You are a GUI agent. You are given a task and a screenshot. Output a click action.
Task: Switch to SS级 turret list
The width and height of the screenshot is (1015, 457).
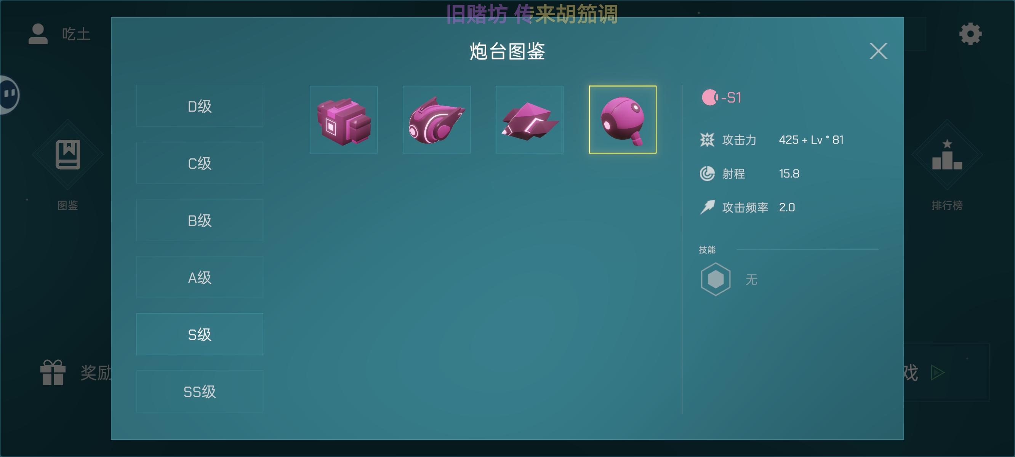click(199, 391)
